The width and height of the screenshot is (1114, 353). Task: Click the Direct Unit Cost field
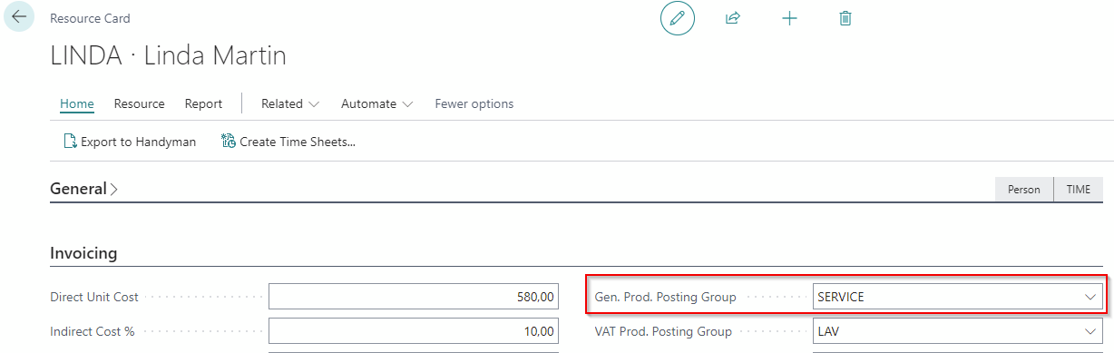414,297
